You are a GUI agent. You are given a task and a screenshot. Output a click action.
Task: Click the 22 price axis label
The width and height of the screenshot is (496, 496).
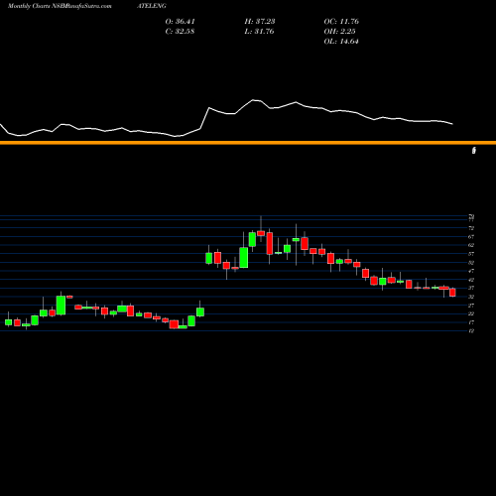(x=471, y=313)
